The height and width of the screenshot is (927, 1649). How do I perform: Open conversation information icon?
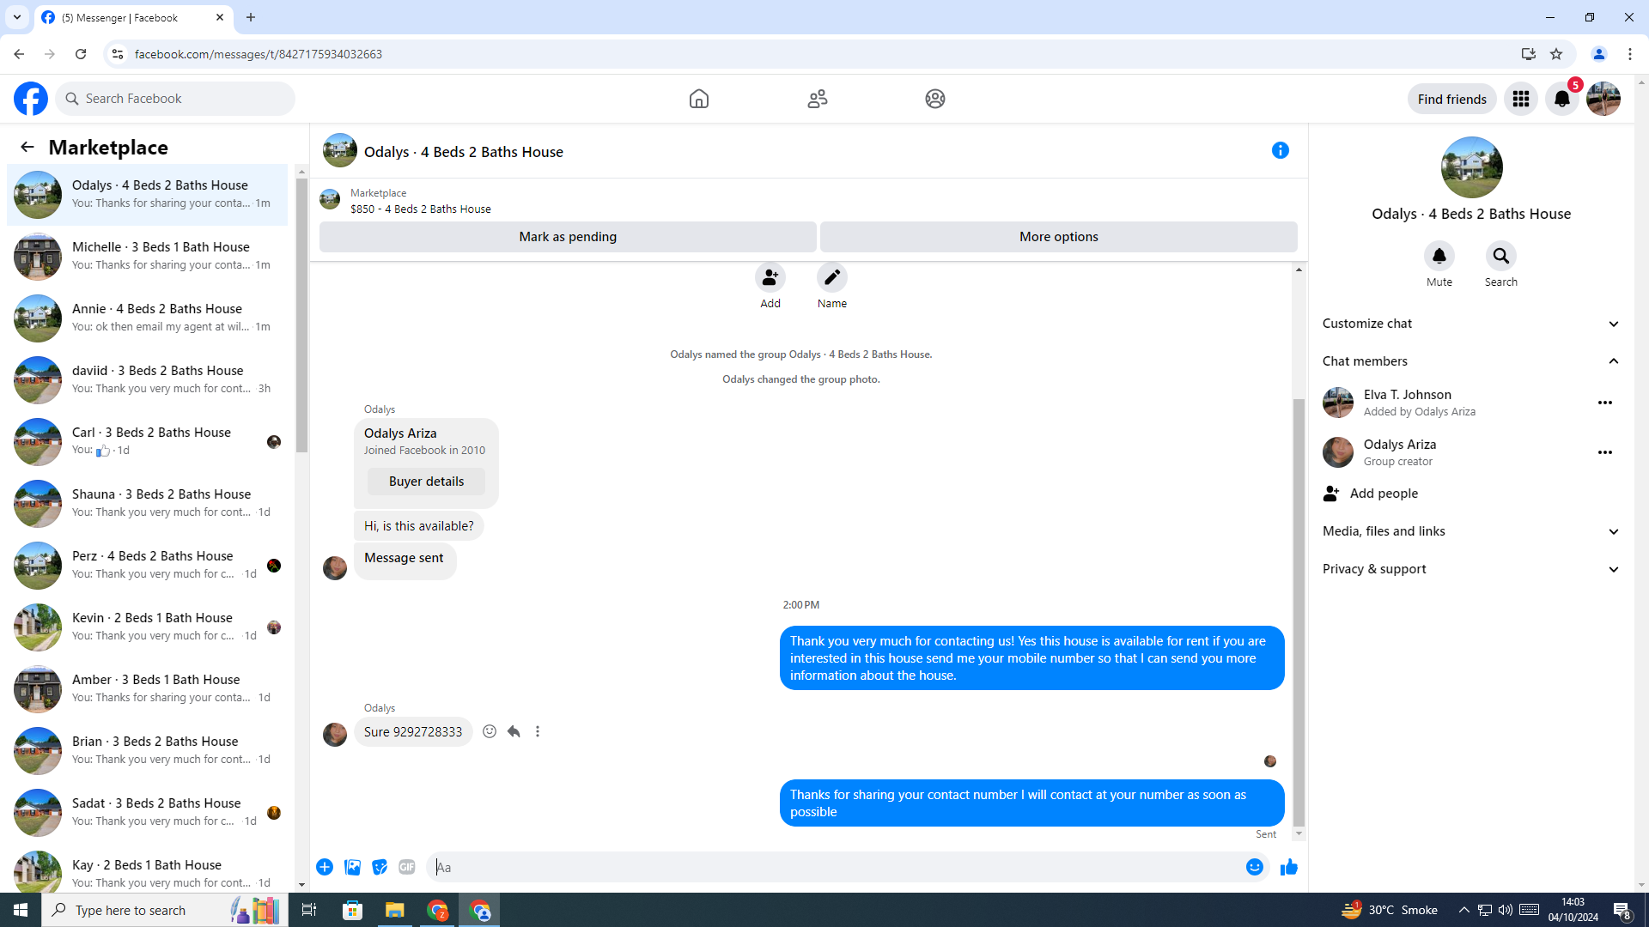pyautogui.click(x=1281, y=151)
